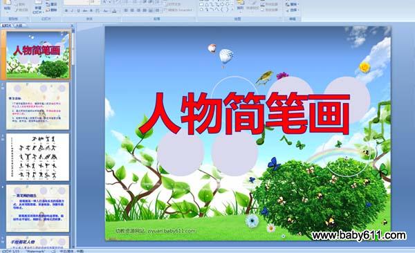Viewport: 415px width, 253px height.
Task: Open the font name combo box
Action: coord(77,2)
